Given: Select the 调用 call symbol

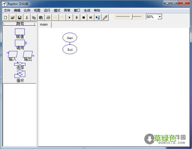Looking at the screenshot, I should point(20,43).
